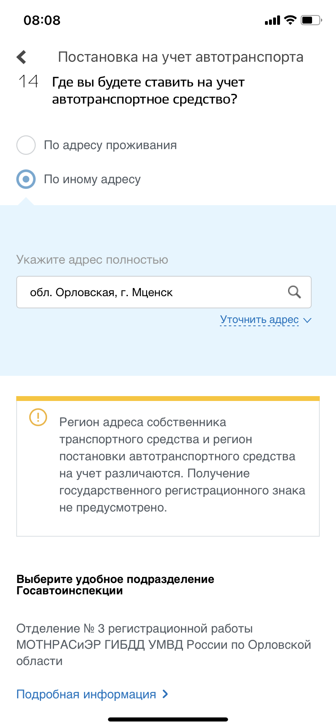This screenshot has height=728, width=336.
Task: Expand the chevron beside "Уточнить адрес"
Action: (308, 320)
